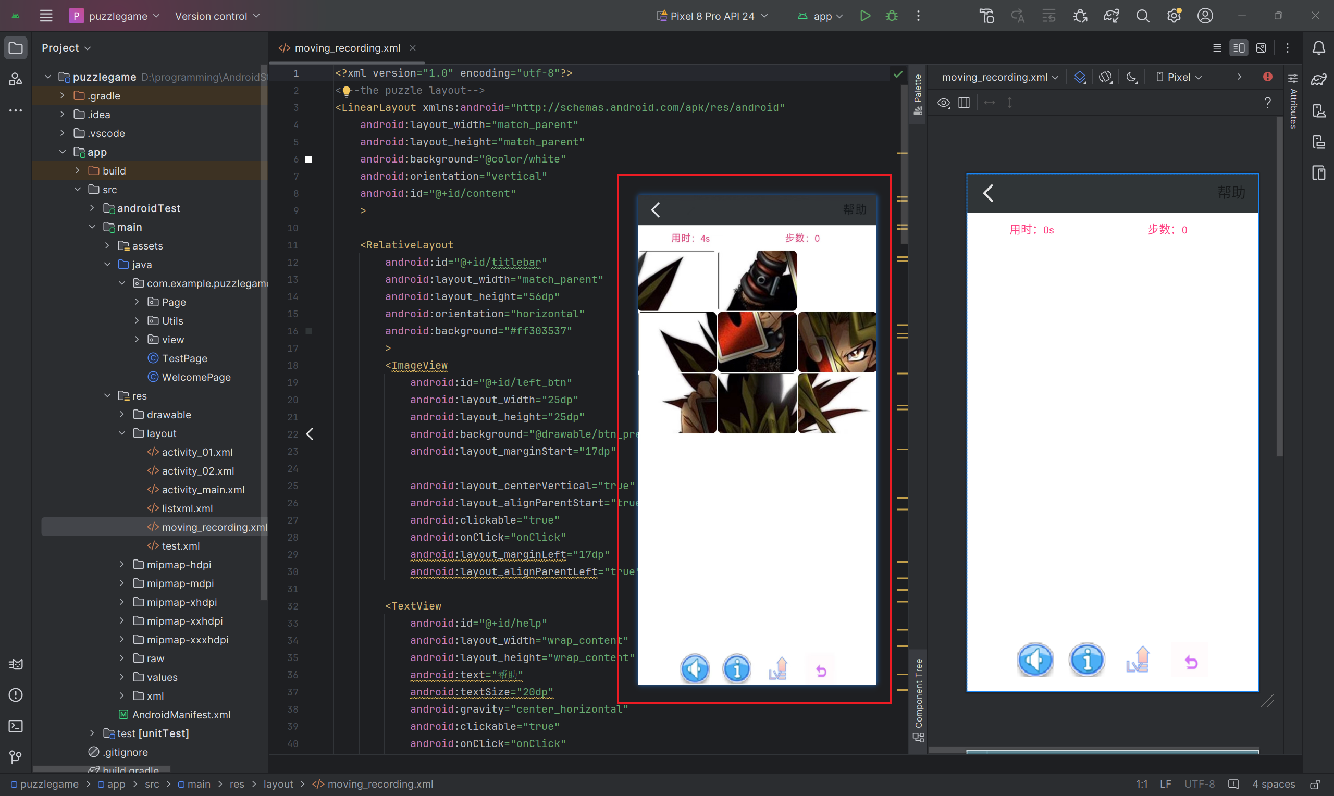Open the Logcat tool window icon
This screenshot has width=1334, height=796.
(x=16, y=664)
